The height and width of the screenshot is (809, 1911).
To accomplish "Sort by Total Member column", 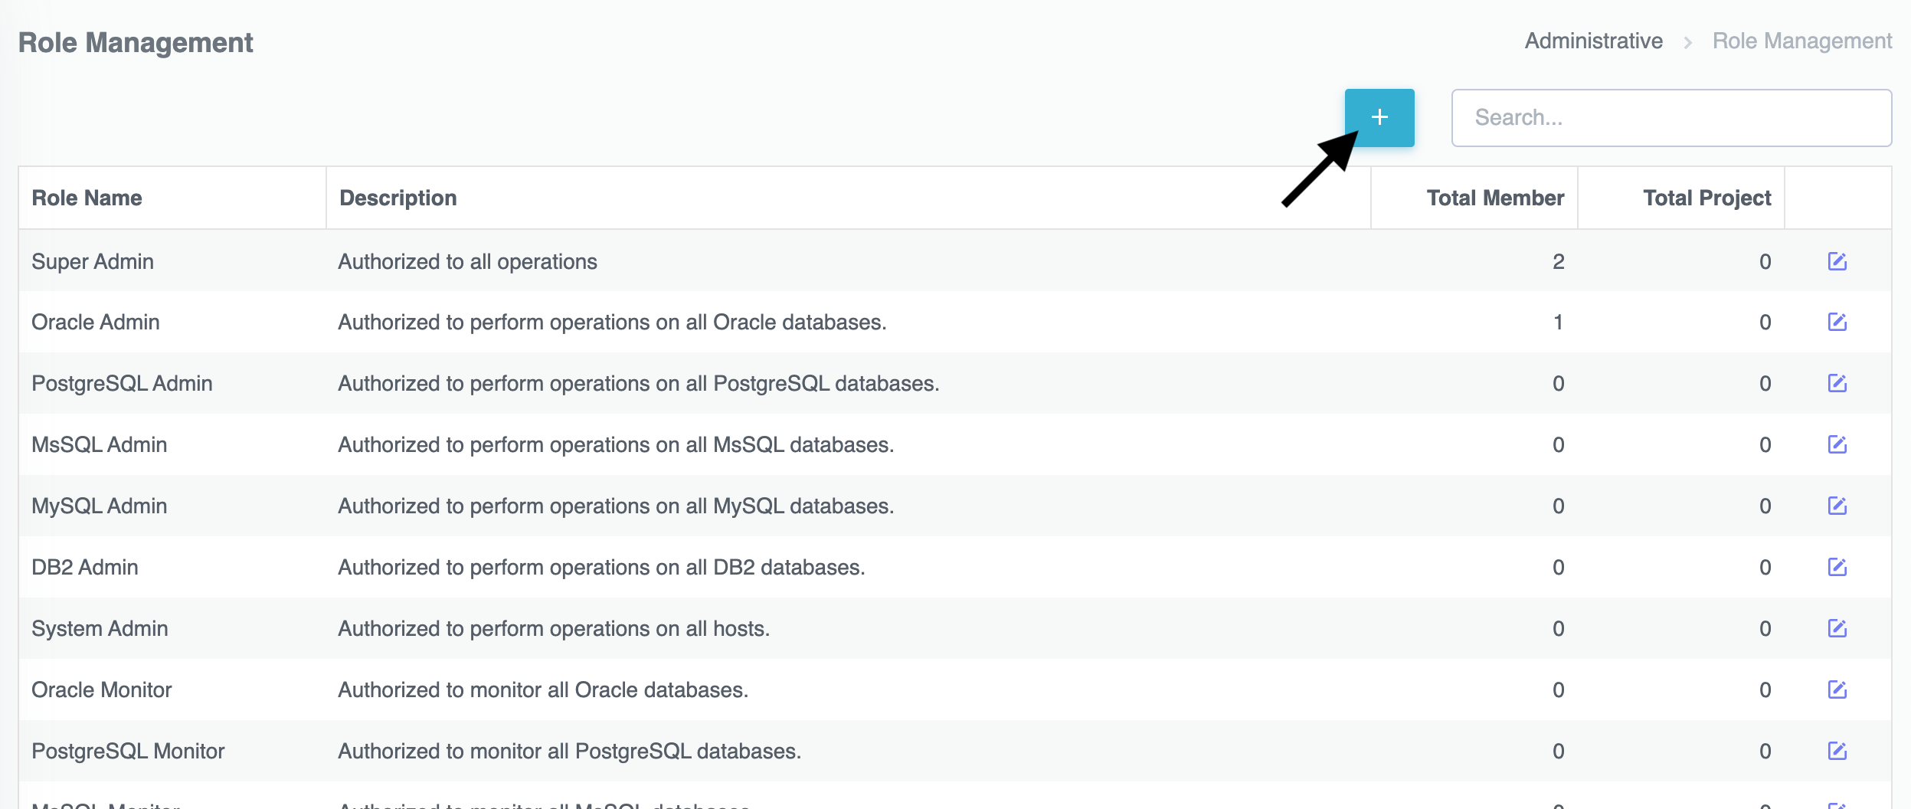I will (1494, 198).
